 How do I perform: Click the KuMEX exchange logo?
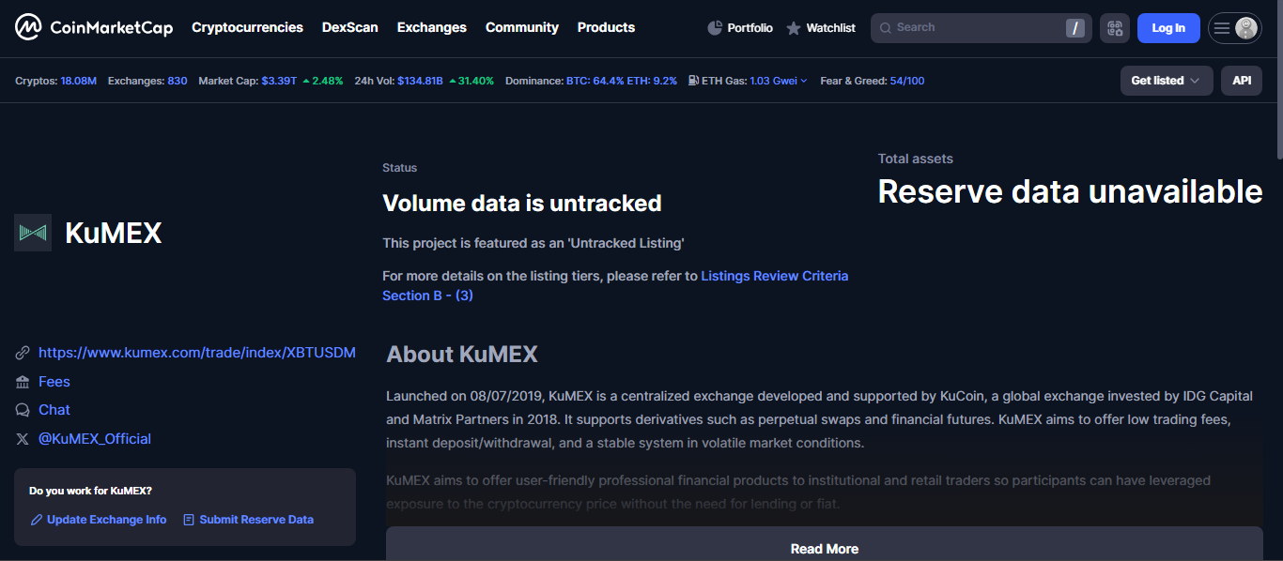[33, 233]
